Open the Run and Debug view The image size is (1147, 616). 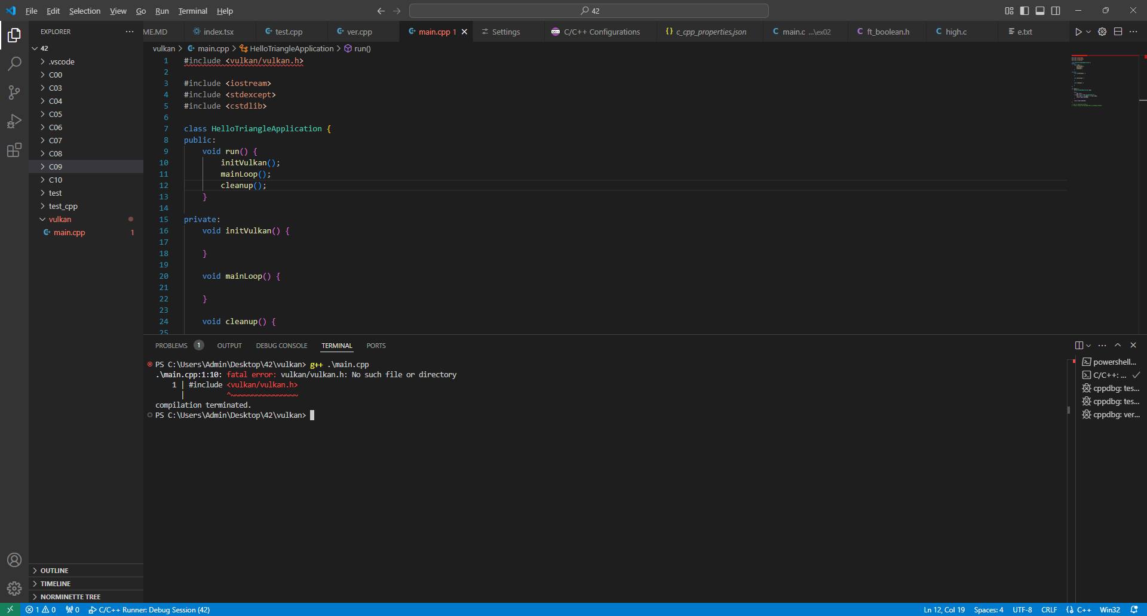(x=14, y=121)
